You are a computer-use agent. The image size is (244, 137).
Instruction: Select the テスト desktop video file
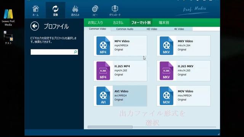pos(8,38)
